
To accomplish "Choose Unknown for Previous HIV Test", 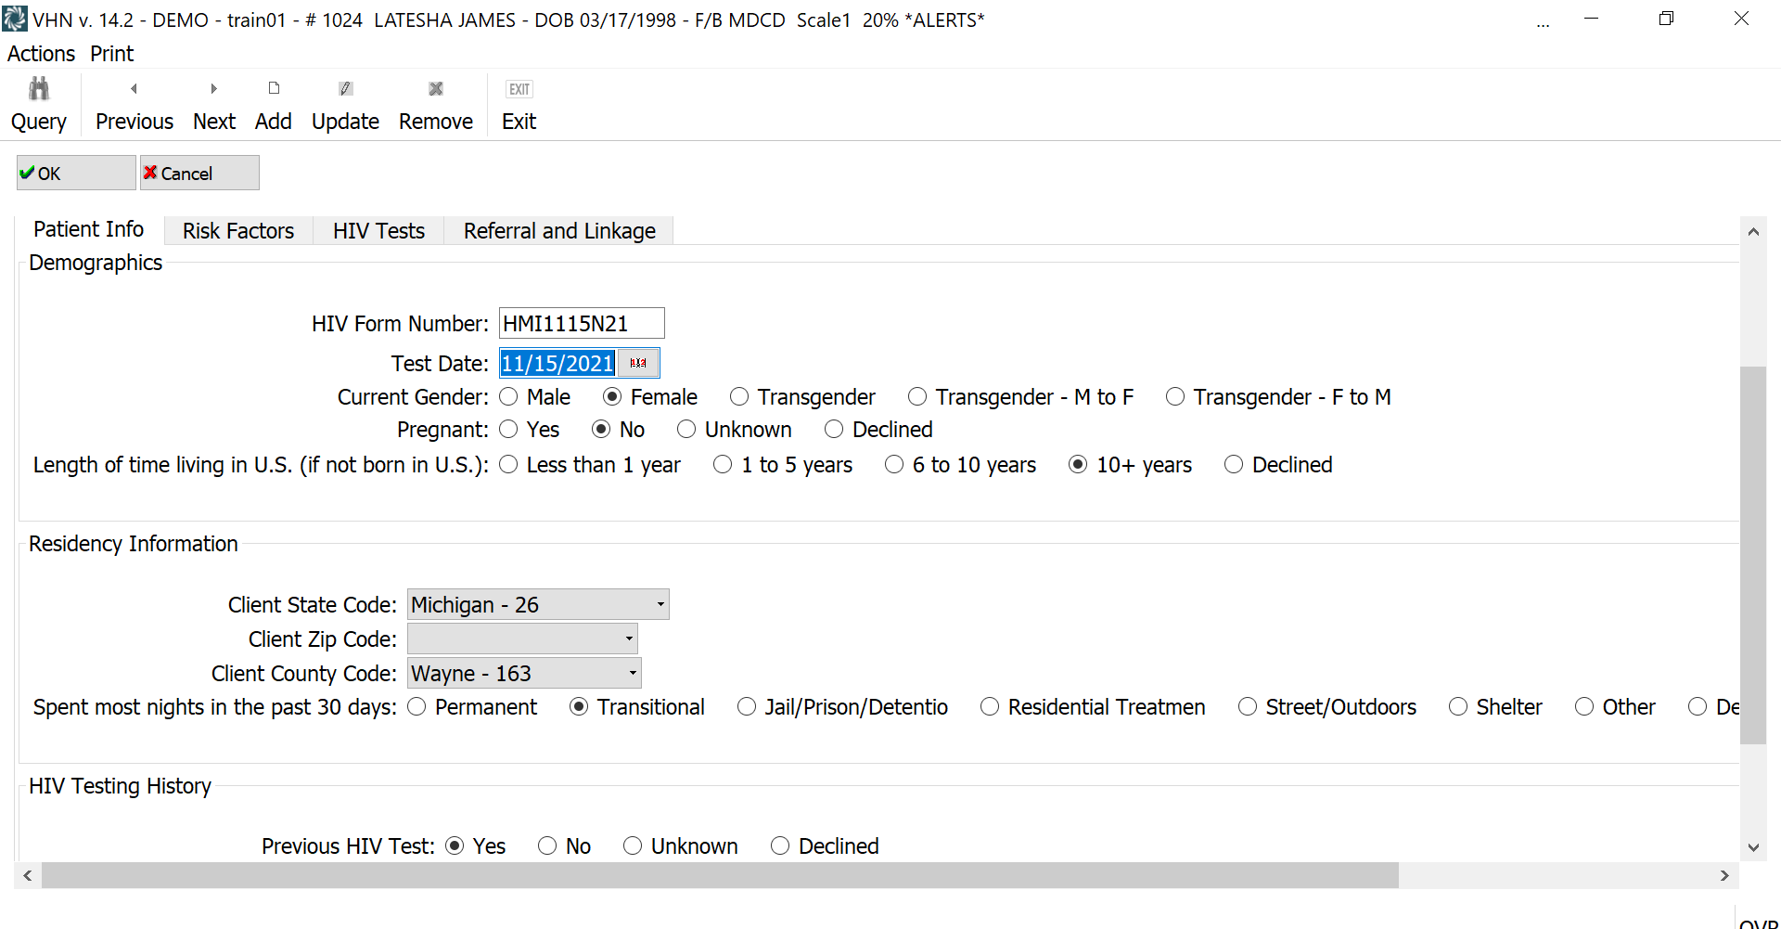I will tap(633, 846).
